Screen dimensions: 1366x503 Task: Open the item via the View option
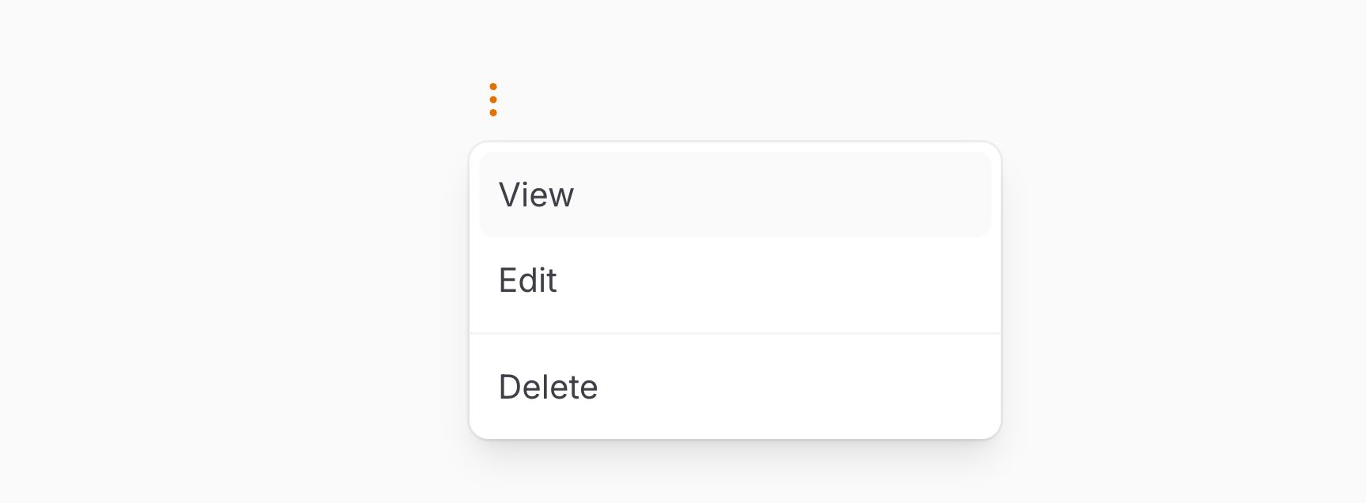pos(537,195)
